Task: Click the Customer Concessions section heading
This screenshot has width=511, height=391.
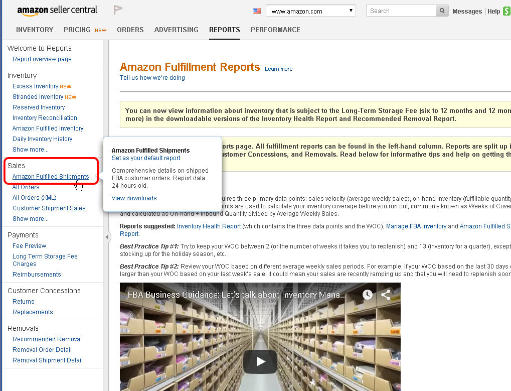Action: click(x=44, y=291)
